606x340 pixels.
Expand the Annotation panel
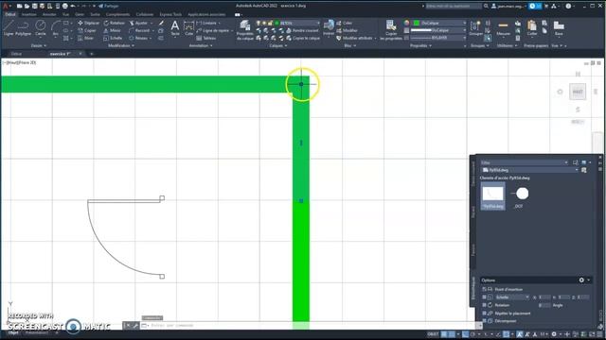[200, 45]
